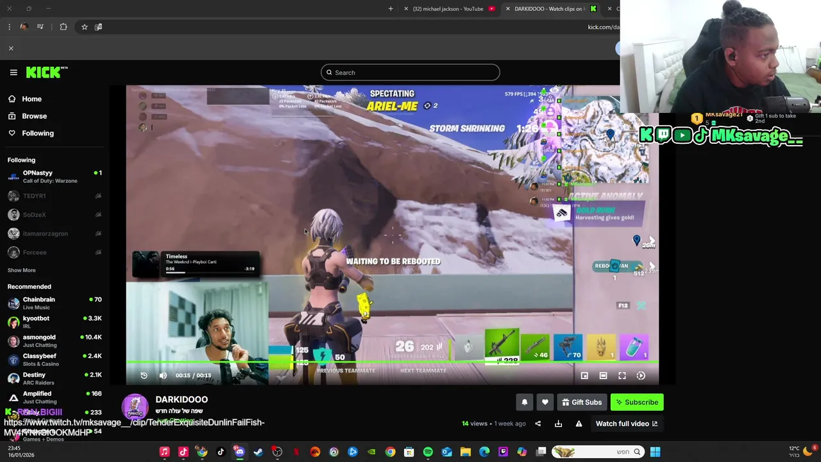The image size is (821, 462).
Task: Mute the clip volume
Action: point(163,375)
